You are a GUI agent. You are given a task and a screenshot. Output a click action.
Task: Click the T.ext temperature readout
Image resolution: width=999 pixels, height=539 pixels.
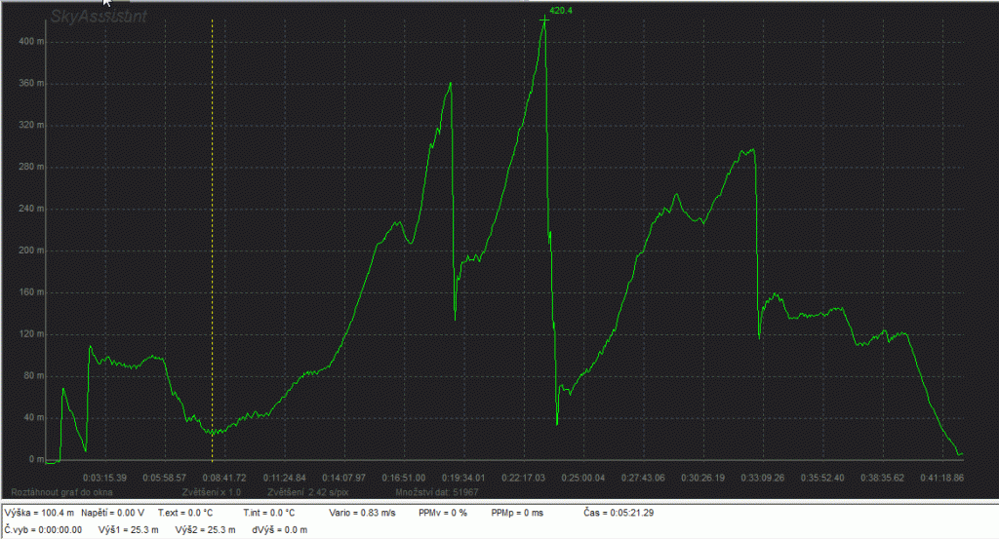point(186,512)
